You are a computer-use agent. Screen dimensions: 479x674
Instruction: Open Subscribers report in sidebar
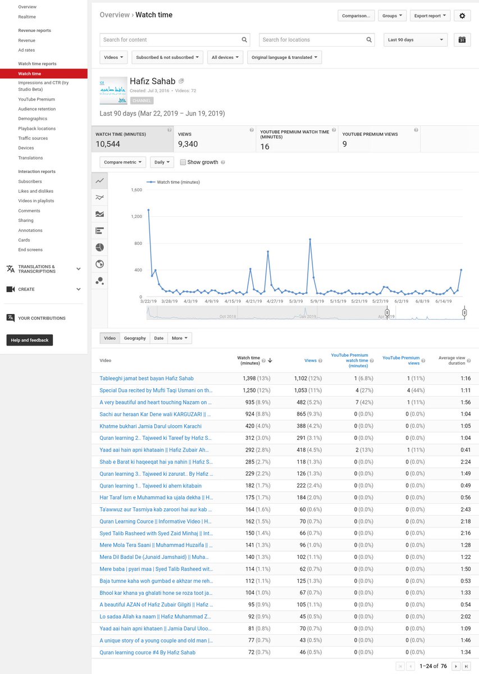click(30, 181)
